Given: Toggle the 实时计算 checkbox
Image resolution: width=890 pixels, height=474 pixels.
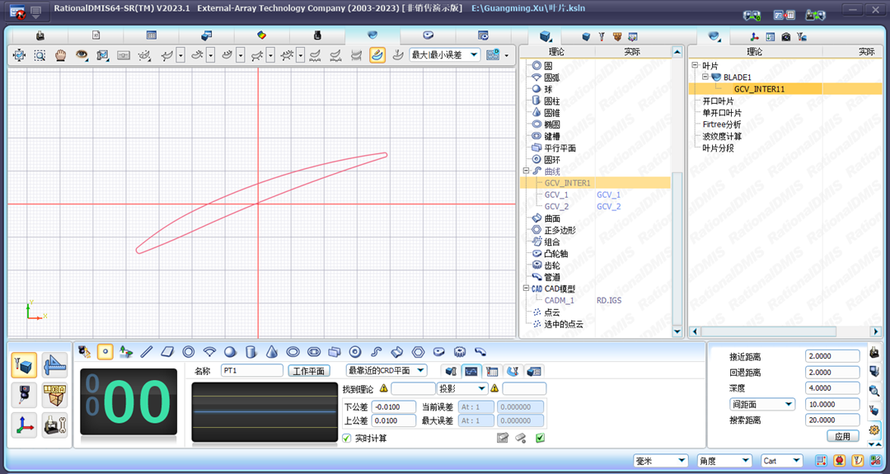Looking at the screenshot, I should point(347,438).
